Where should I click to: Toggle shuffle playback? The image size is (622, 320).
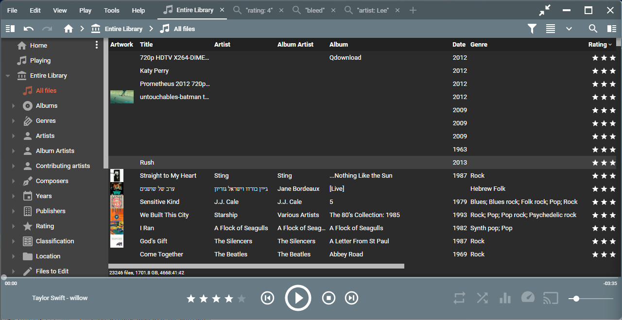click(482, 298)
